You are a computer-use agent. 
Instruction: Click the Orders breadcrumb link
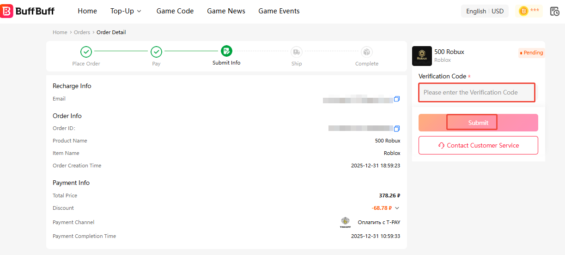tap(82, 32)
